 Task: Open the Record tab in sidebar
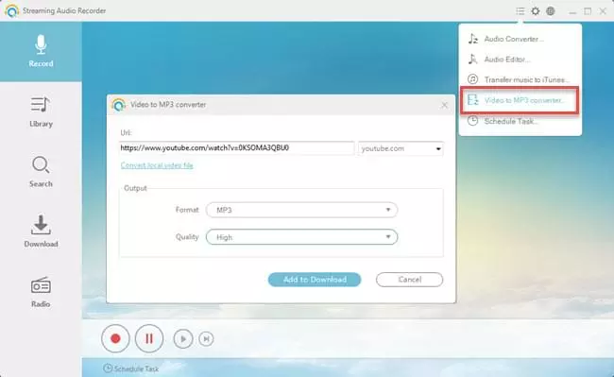(41, 51)
